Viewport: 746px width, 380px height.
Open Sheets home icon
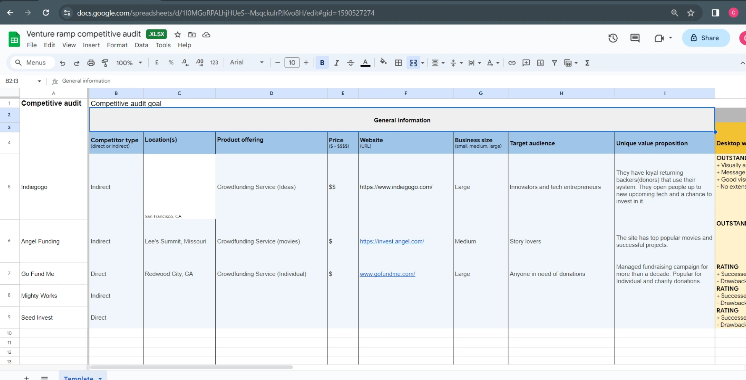tap(14, 39)
